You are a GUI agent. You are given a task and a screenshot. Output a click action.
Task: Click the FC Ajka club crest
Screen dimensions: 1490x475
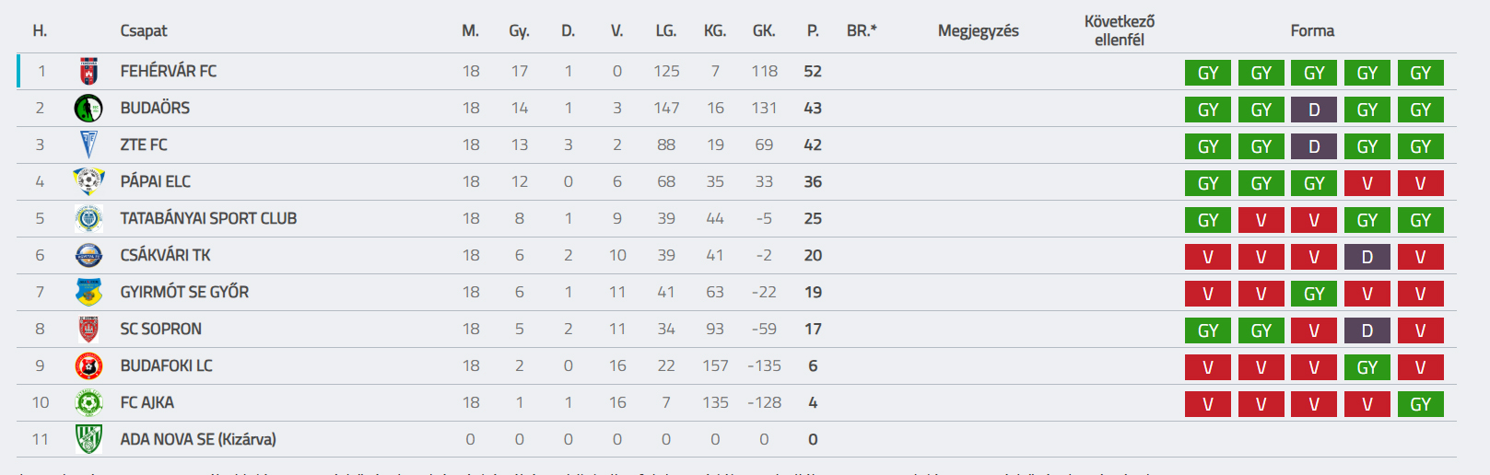coord(88,402)
